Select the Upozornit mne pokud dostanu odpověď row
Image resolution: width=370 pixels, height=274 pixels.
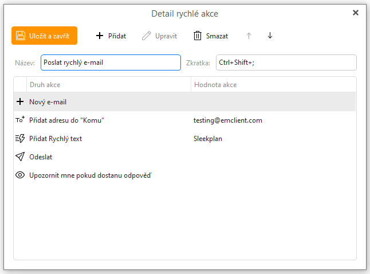coord(184,175)
